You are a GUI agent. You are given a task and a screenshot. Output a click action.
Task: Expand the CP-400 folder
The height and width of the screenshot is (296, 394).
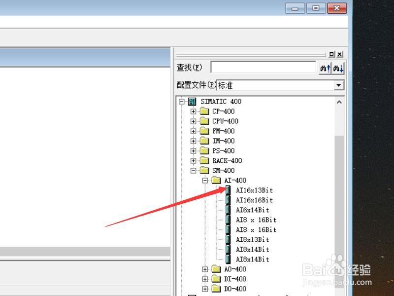pyautogui.click(x=193, y=111)
